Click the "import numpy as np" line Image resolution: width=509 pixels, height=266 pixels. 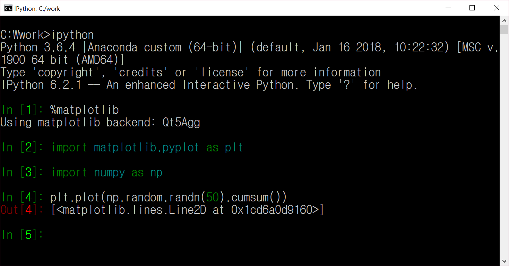coord(107,173)
